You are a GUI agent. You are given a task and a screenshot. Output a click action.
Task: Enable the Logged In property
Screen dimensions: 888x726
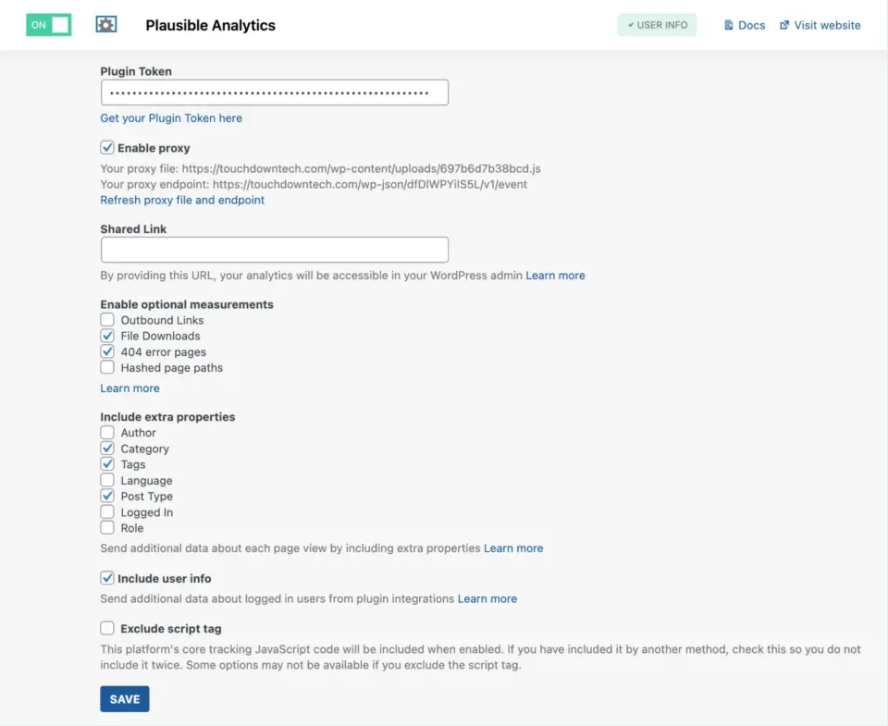107,511
